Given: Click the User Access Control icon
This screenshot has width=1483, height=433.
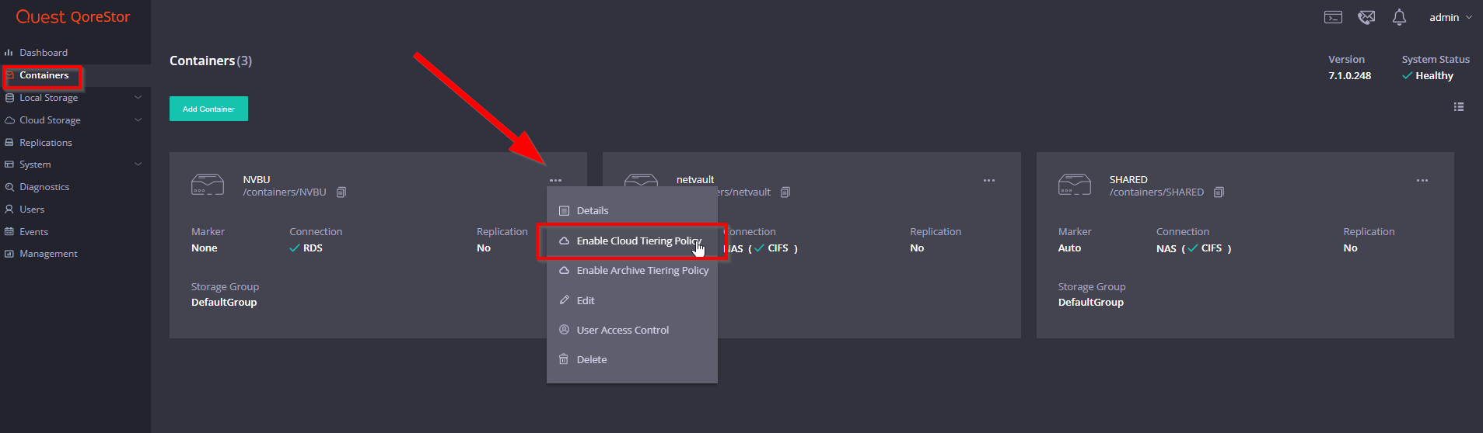Looking at the screenshot, I should 565,330.
